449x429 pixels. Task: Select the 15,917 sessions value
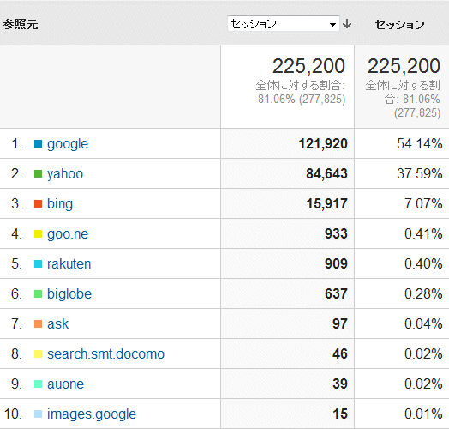[326, 204]
